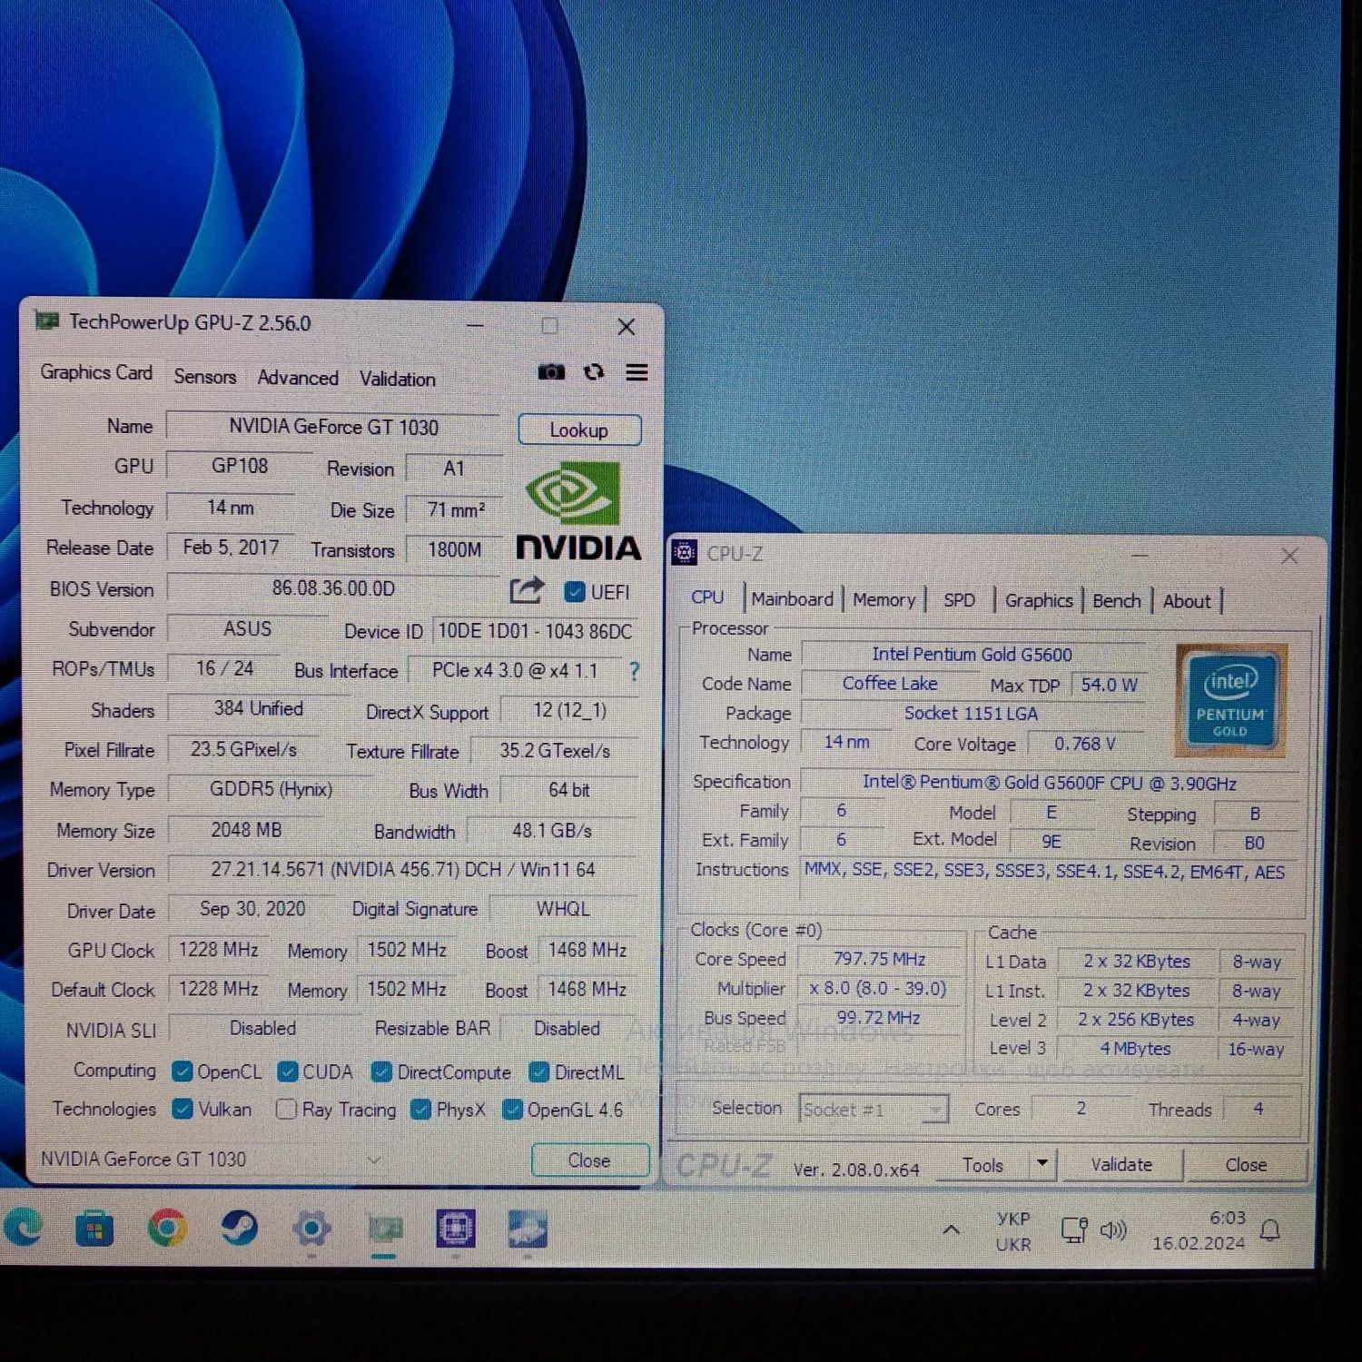The height and width of the screenshot is (1362, 1362).
Task: Click the CPU-Z bottom Close button
Action: (1246, 1165)
